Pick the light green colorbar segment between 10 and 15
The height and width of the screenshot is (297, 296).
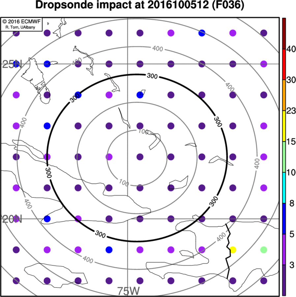tap(284, 157)
